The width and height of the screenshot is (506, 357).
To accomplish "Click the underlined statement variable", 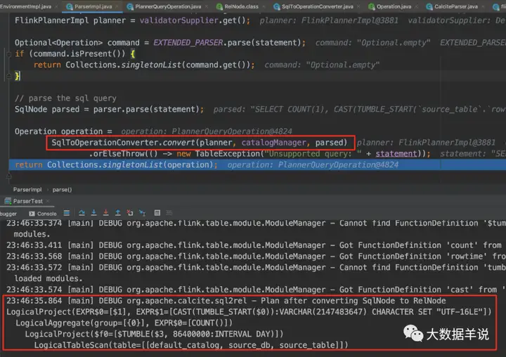I will (x=396, y=154).
